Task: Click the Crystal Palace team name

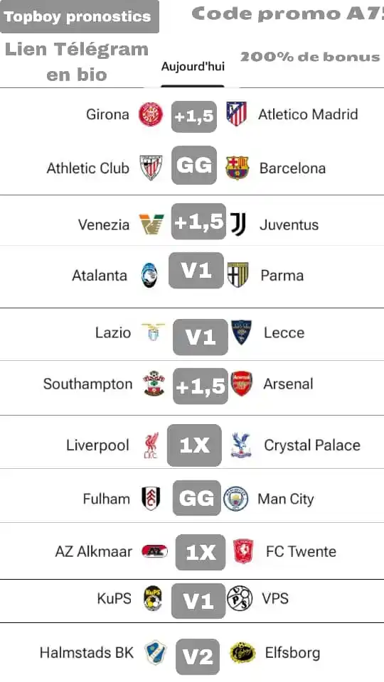Action: 312,445
